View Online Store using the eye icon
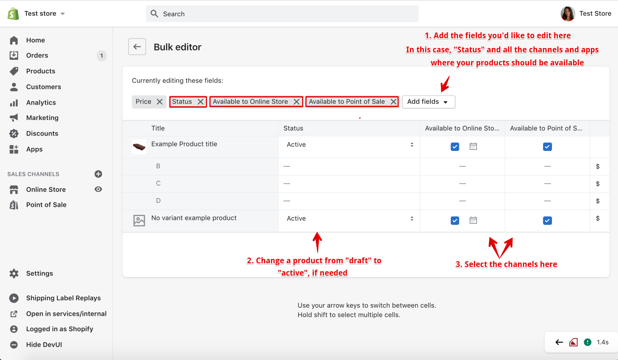618x360 pixels. pyautogui.click(x=98, y=189)
